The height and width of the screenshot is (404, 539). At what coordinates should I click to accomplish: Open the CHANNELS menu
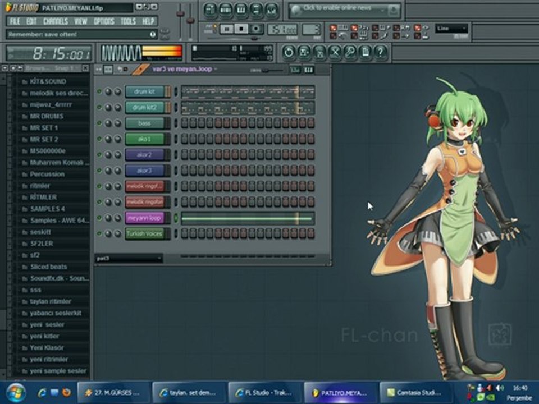[56, 21]
